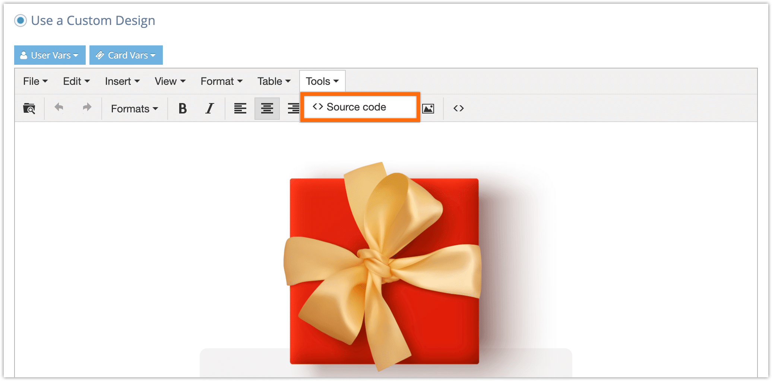
Task: Align text center
Action: (x=267, y=108)
